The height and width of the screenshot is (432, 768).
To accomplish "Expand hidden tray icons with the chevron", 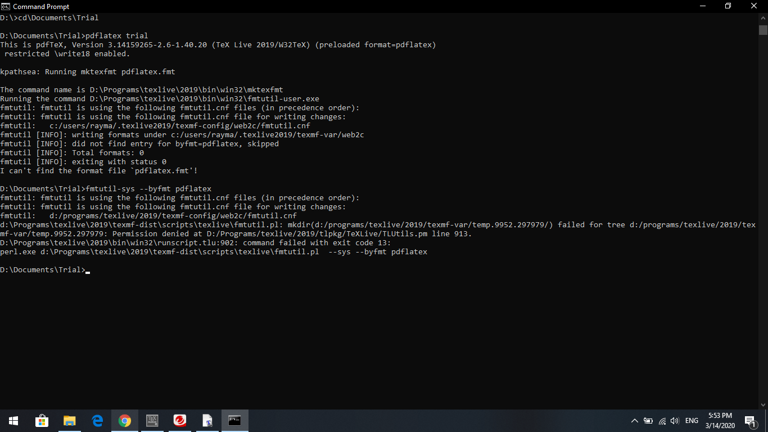I will tap(634, 420).
